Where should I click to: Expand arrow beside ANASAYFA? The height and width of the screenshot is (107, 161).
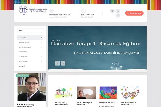41,38
